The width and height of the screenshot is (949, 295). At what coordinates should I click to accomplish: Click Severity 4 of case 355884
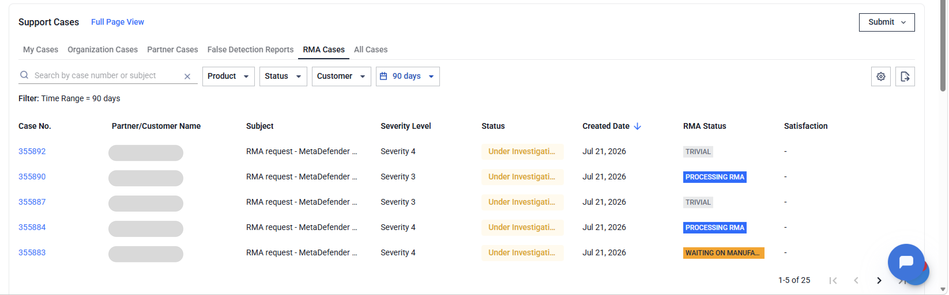click(x=398, y=227)
